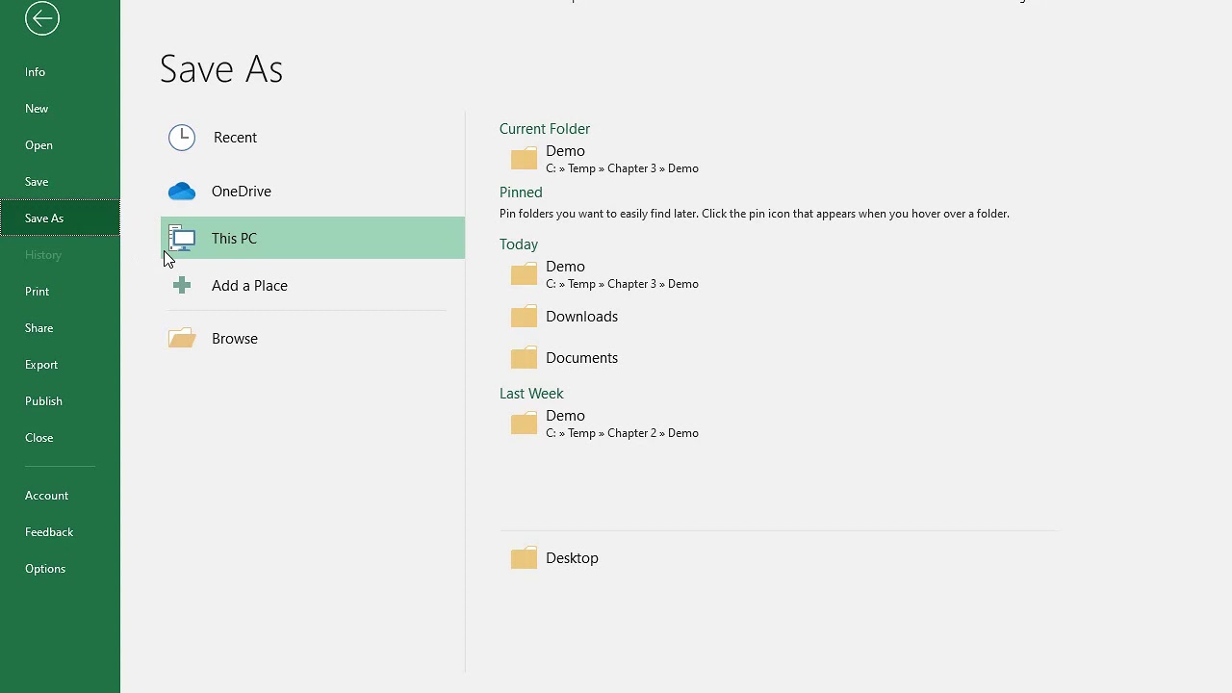Click the back arrow circle icon
1232x693 pixels.
(x=42, y=17)
